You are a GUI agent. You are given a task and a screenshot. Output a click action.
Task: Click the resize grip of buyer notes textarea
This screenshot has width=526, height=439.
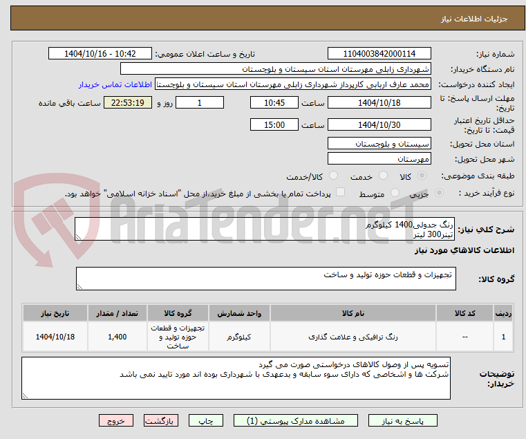(x=25, y=396)
